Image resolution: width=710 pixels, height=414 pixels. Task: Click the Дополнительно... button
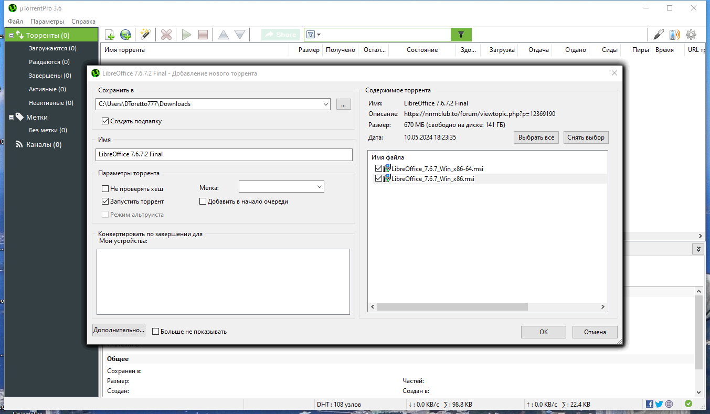119,330
